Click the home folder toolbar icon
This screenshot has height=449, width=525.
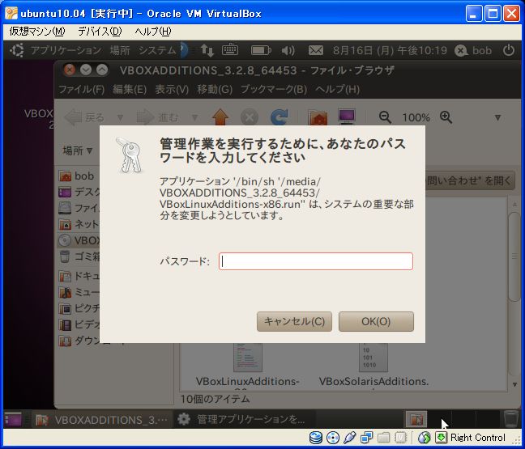(317, 117)
